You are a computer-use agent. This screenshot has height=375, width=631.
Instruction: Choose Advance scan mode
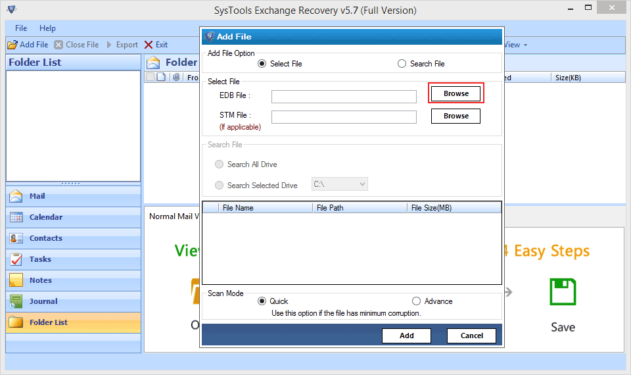coord(416,301)
